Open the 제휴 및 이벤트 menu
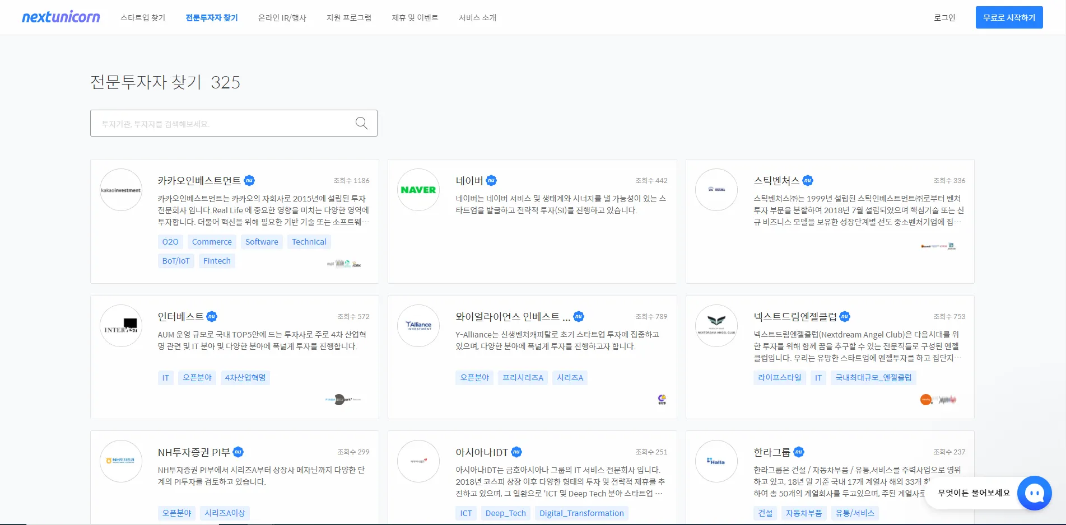Screen dimensions: 1066x525 tap(415, 18)
